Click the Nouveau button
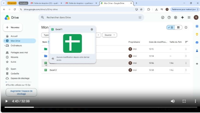The height and width of the screenshot is (113, 200). tap(13, 27)
